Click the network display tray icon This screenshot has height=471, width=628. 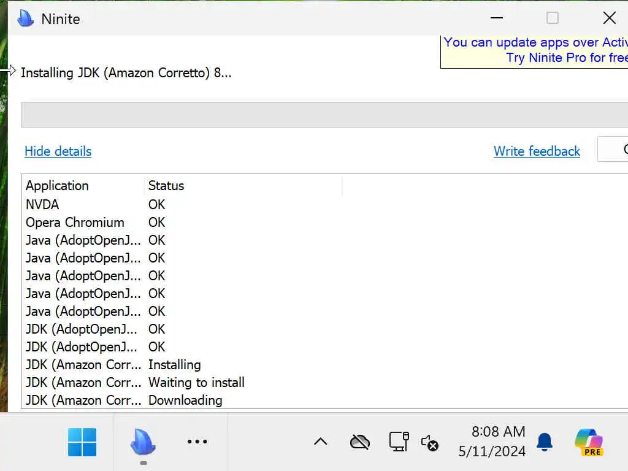pos(399,442)
